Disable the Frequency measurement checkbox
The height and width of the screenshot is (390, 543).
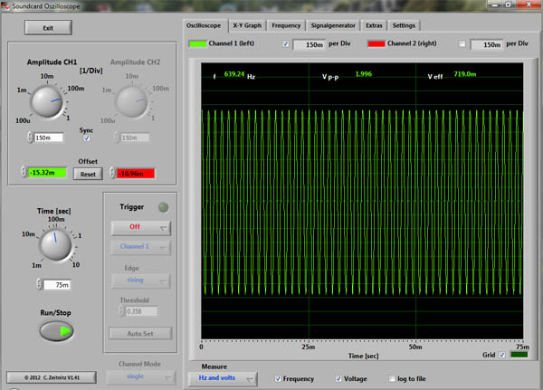click(x=276, y=378)
